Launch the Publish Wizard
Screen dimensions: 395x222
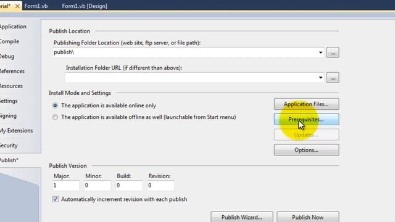pos(241,216)
